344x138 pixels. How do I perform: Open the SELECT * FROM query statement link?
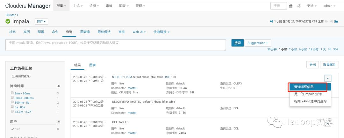(144, 77)
